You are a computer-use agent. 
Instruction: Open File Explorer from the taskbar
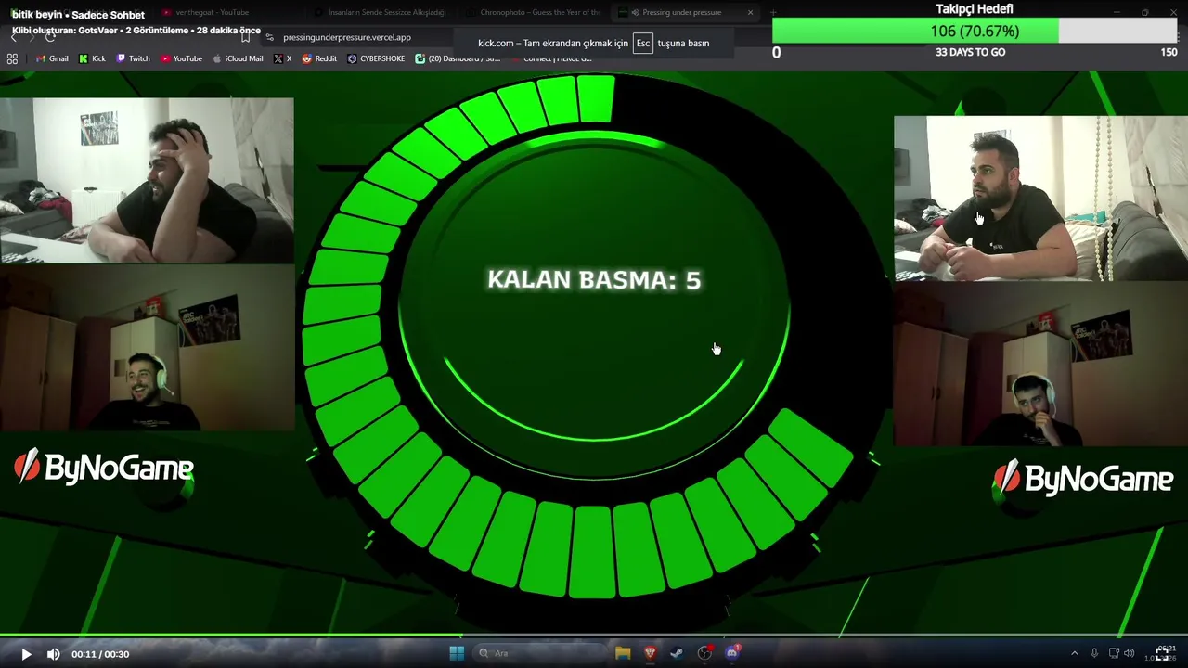pyautogui.click(x=623, y=653)
